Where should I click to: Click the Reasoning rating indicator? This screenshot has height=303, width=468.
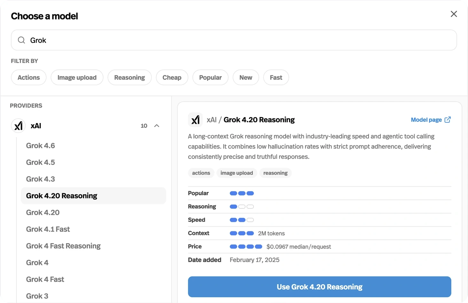pyautogui.click(x=242, y=207)
